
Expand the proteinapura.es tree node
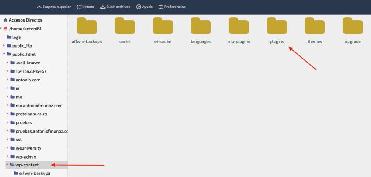(7, 114)
